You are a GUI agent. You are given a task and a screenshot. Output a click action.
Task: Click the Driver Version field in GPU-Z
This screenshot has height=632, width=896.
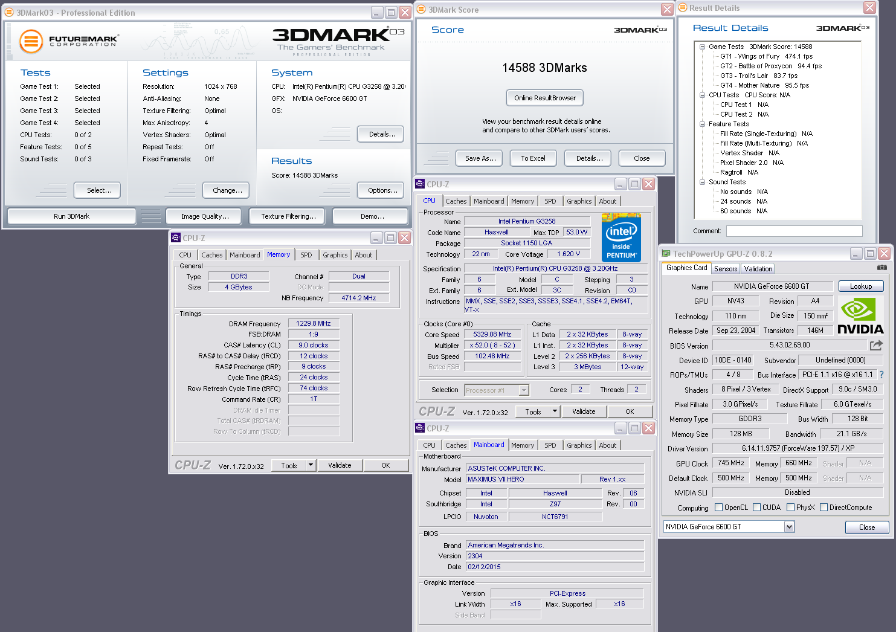click(x=798, y=448)
